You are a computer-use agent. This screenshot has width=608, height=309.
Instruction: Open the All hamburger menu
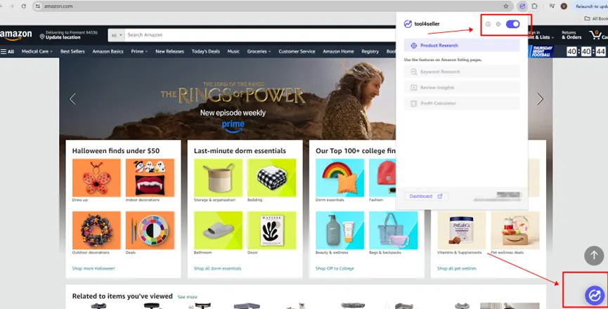tap(7, 51)
